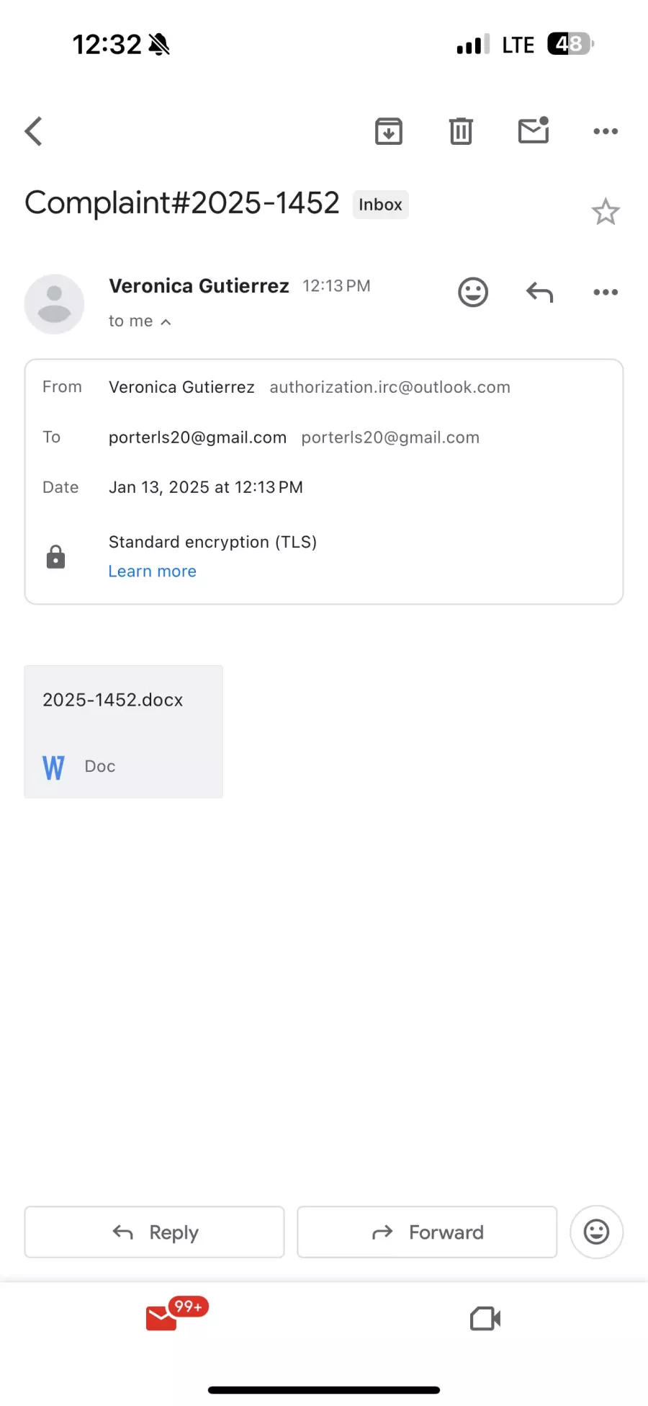Open top toolbar more options menu
The width and height of the screenshot is (648, 1406).
pos(606,131)
